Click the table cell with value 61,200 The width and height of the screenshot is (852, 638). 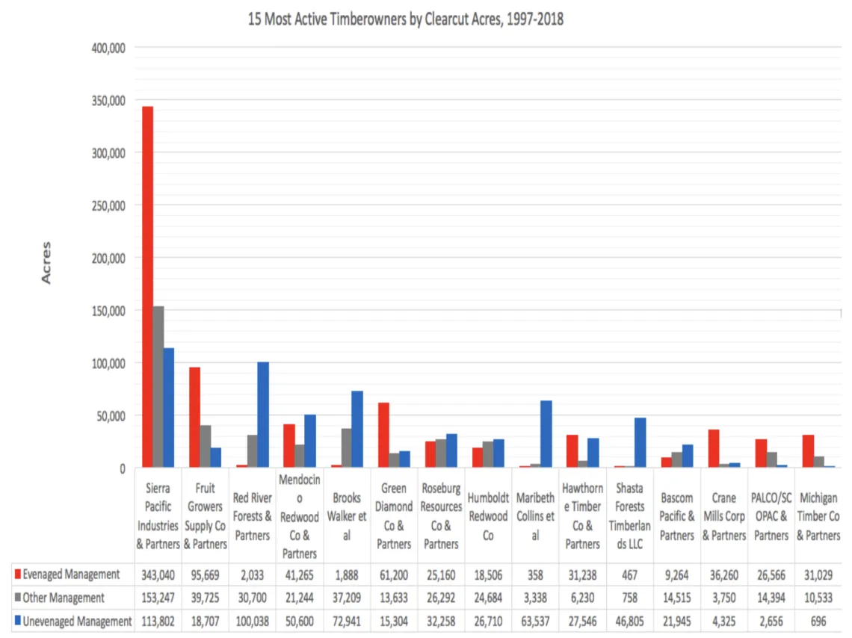coord(393,575)
